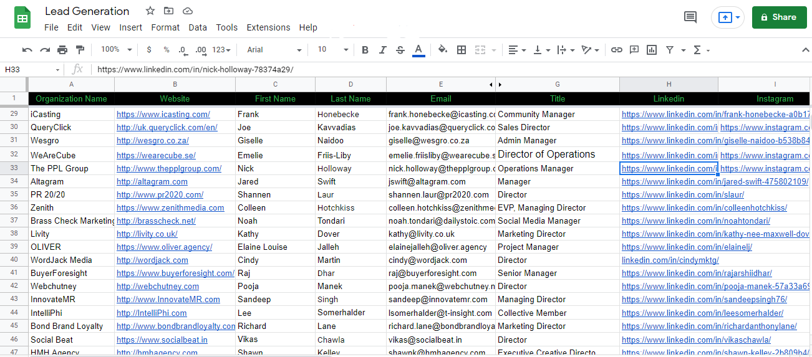Click the create filter icon
812x357 pixels.
[670, 50]
